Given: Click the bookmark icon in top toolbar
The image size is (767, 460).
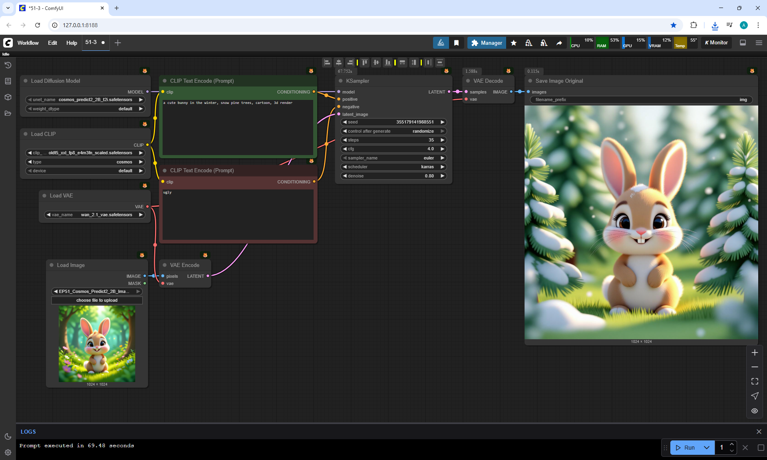Looking at the screenshot, I should pos(456,43).
